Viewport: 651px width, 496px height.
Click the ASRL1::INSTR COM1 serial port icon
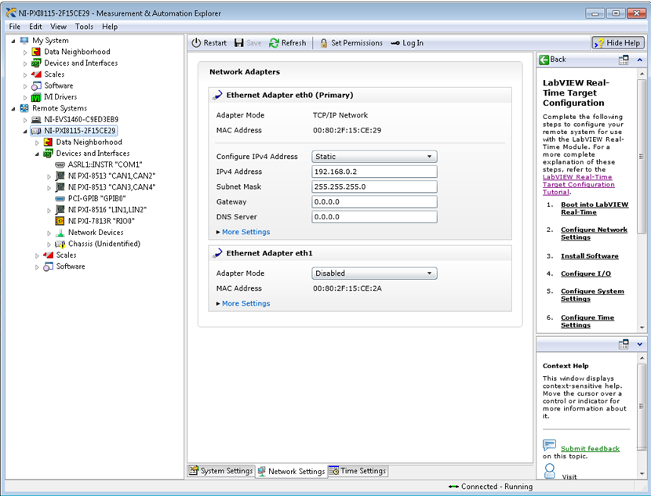[x=60, y=165]
